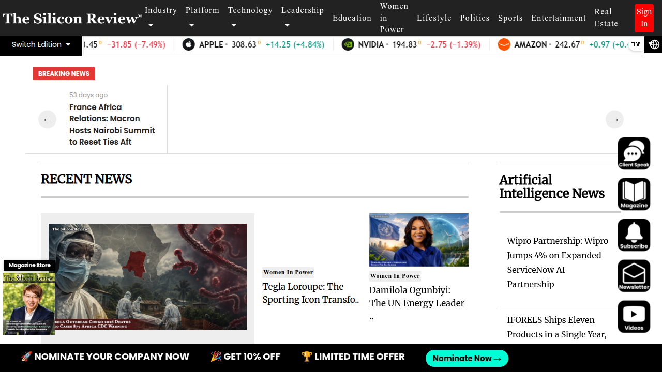The image size is (662, 372).
Task: Open the Magazine sidebar icon
Action: coord(634,194)
